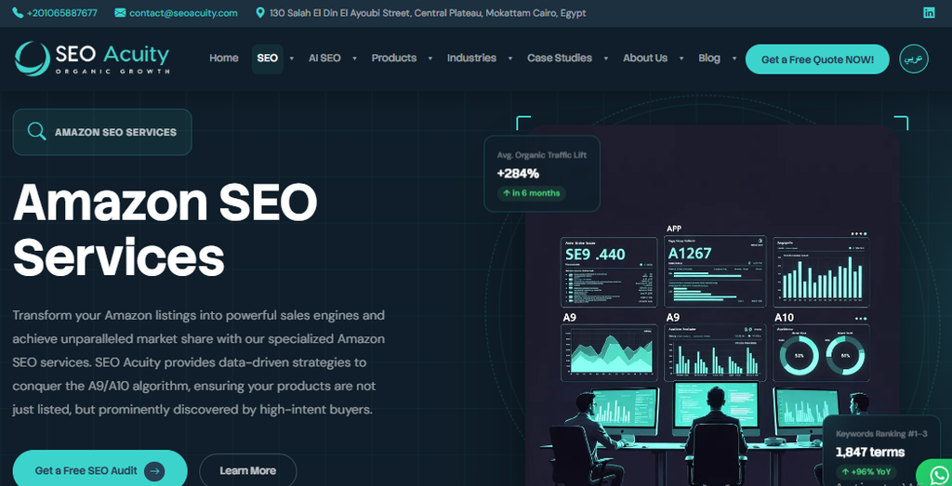Open the AI SEO menu item
This screenshot has width=952, height=486.
pos(324,59)
